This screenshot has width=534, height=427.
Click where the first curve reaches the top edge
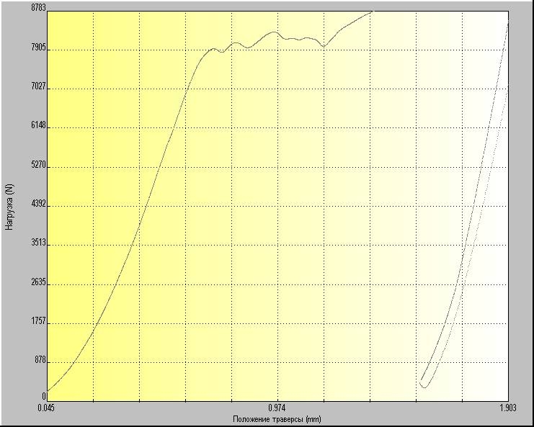(372, 12)
